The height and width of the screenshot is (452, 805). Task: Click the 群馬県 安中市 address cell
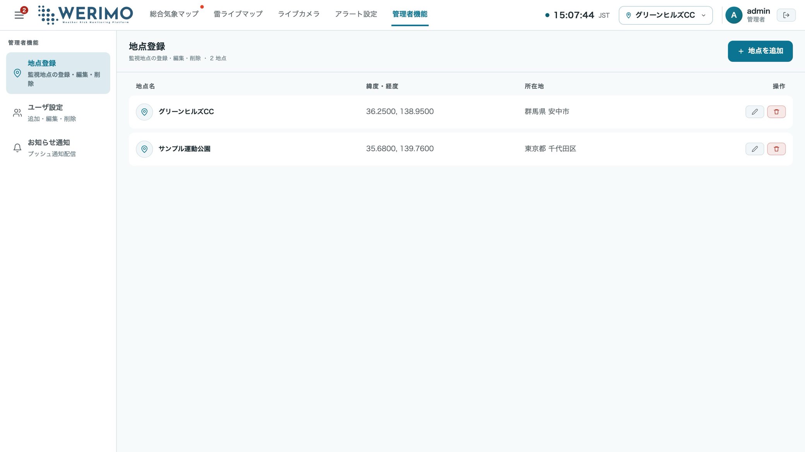tap(547, 112)
